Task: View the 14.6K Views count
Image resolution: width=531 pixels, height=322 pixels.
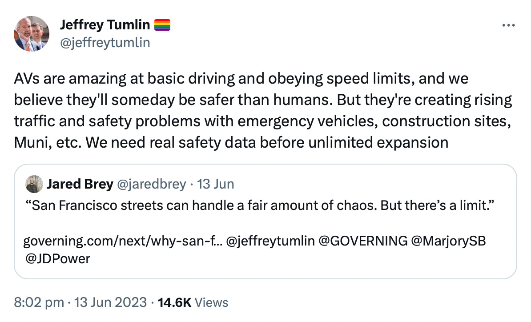Action: (193, 302)
